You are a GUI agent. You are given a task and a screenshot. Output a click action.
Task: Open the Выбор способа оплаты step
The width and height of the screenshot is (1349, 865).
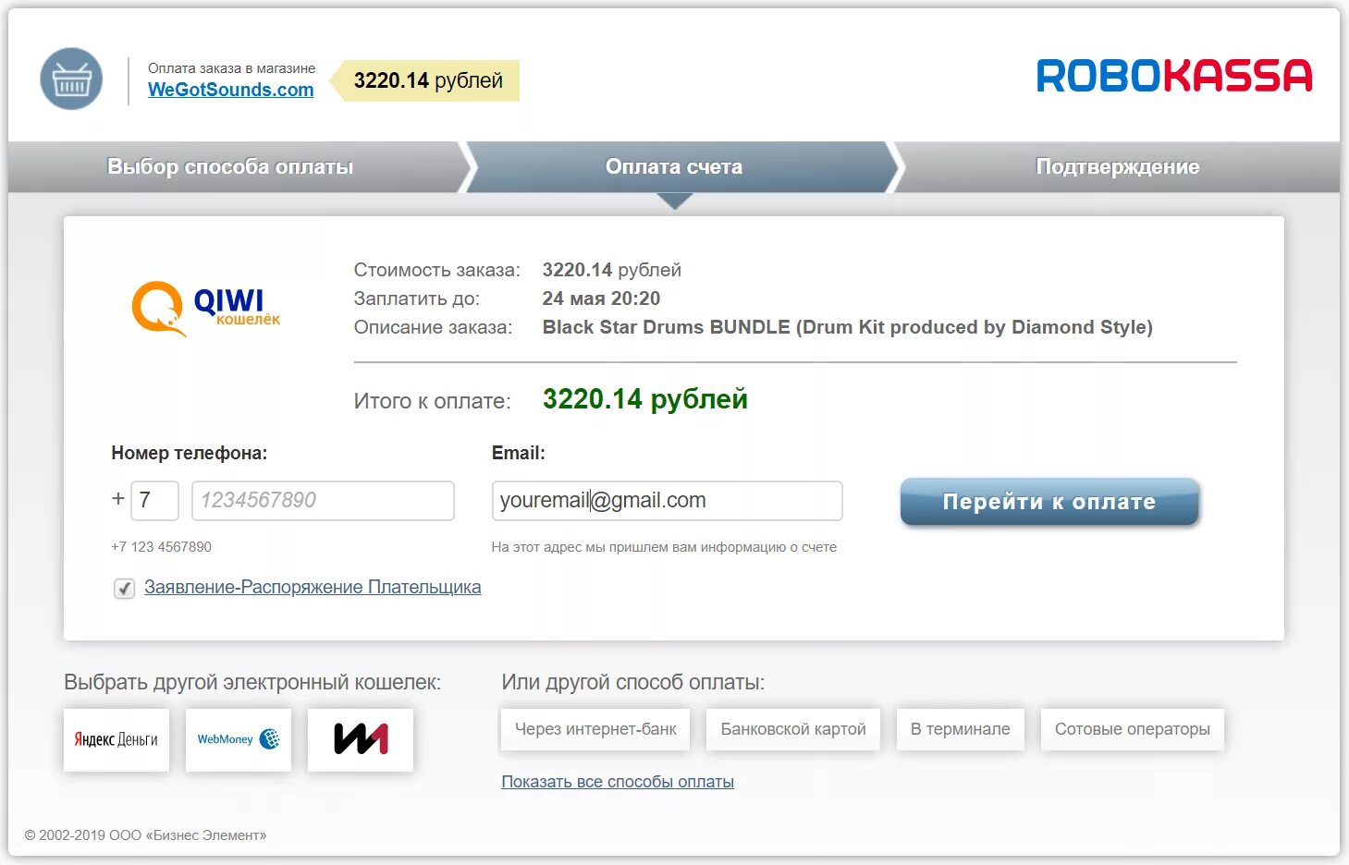click(x=231, y=167)
